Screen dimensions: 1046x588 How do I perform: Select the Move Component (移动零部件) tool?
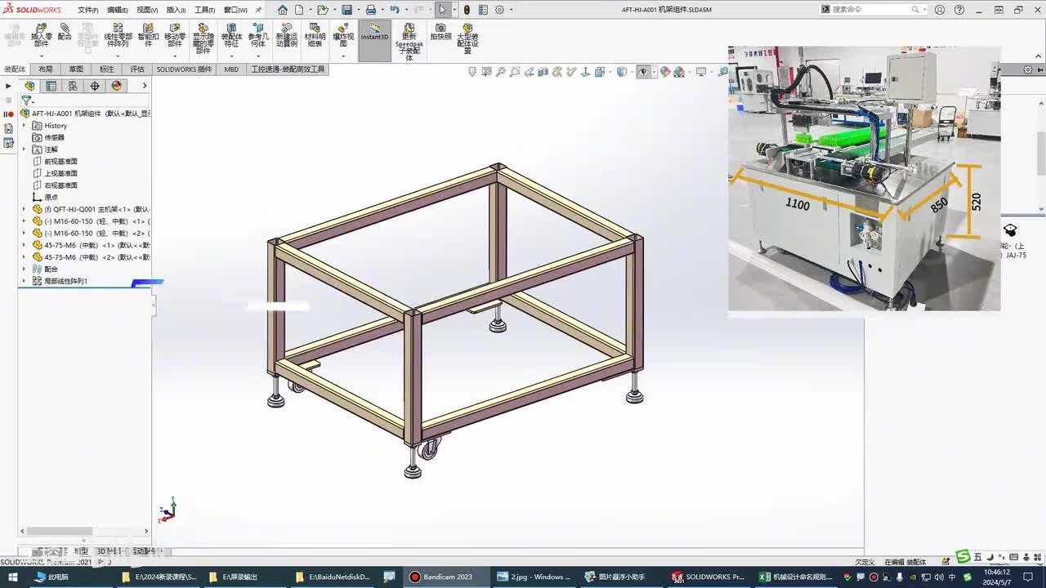175,34
